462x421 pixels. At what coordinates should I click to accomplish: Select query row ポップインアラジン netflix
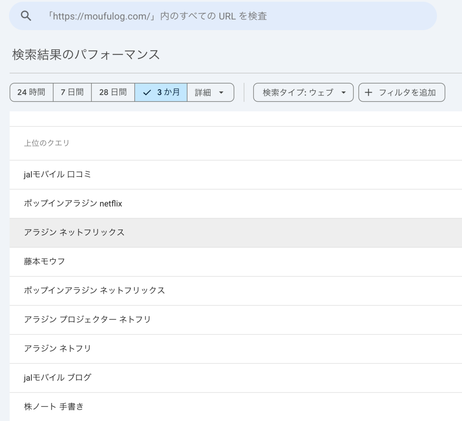(236, 204)
